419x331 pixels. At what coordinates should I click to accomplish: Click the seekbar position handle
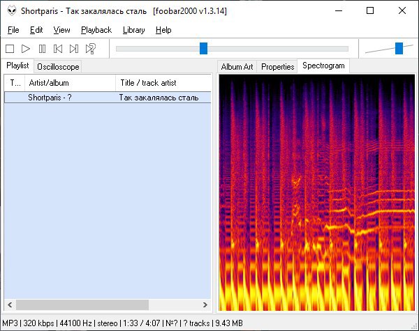pos(204,48)
